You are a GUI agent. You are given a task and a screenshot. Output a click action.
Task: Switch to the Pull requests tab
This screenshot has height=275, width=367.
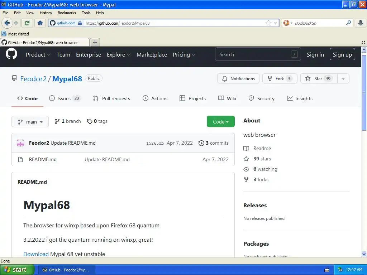pyautogui.click(x=111, y=98)
